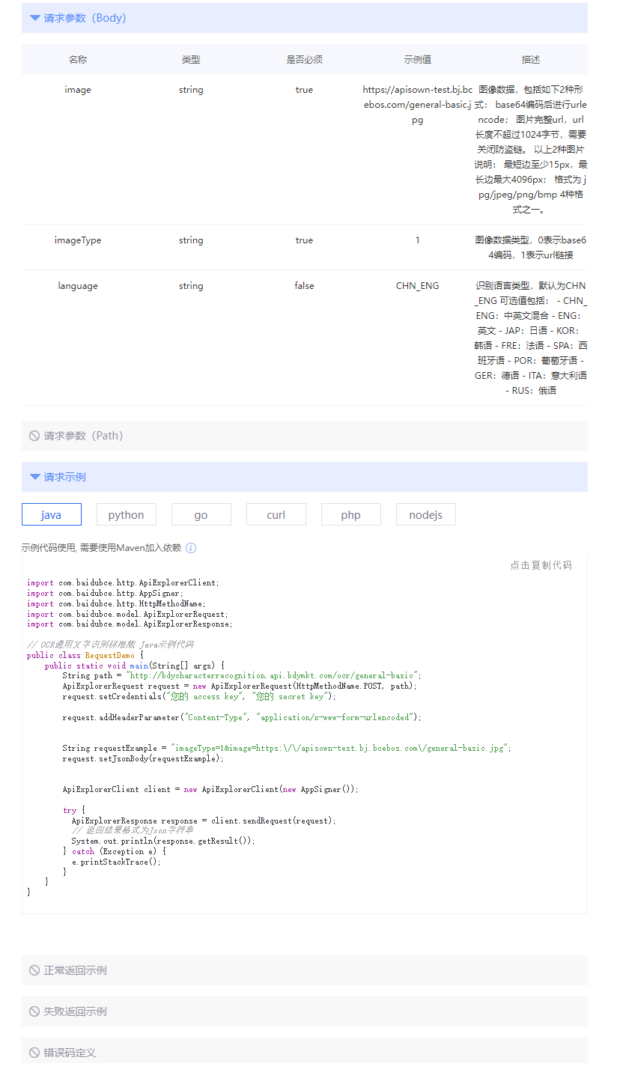
Task: Click the Maven dependency info icon
Action: [x=191, y=548]
